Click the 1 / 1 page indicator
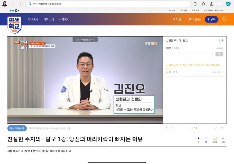This screenshot has width=234, height=164. pyautogui.click(x=194, y=128)
